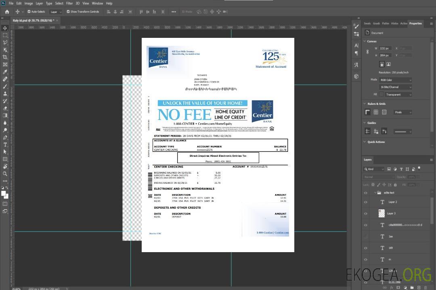The width and height of the screenshot is (436, 290).
Task: Select the Path Selection tool
Action: pyautogui.click(x=5, y=152)
